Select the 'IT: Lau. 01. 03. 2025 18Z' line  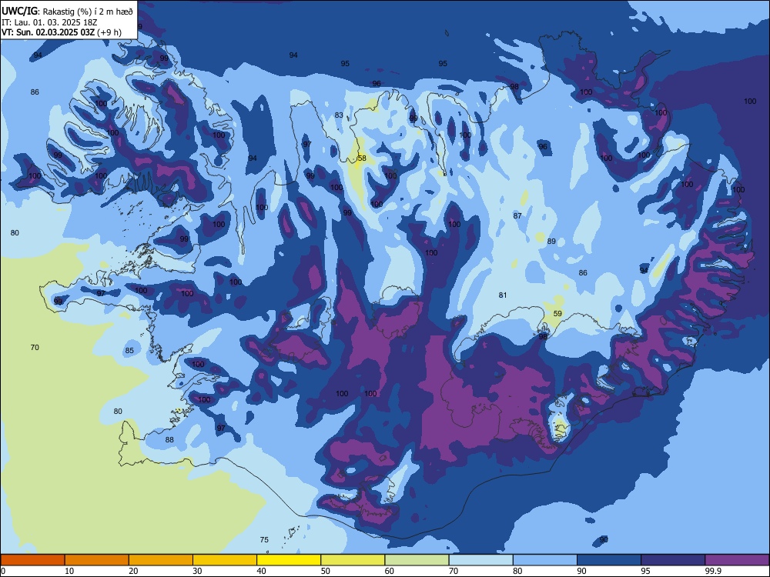51,22
